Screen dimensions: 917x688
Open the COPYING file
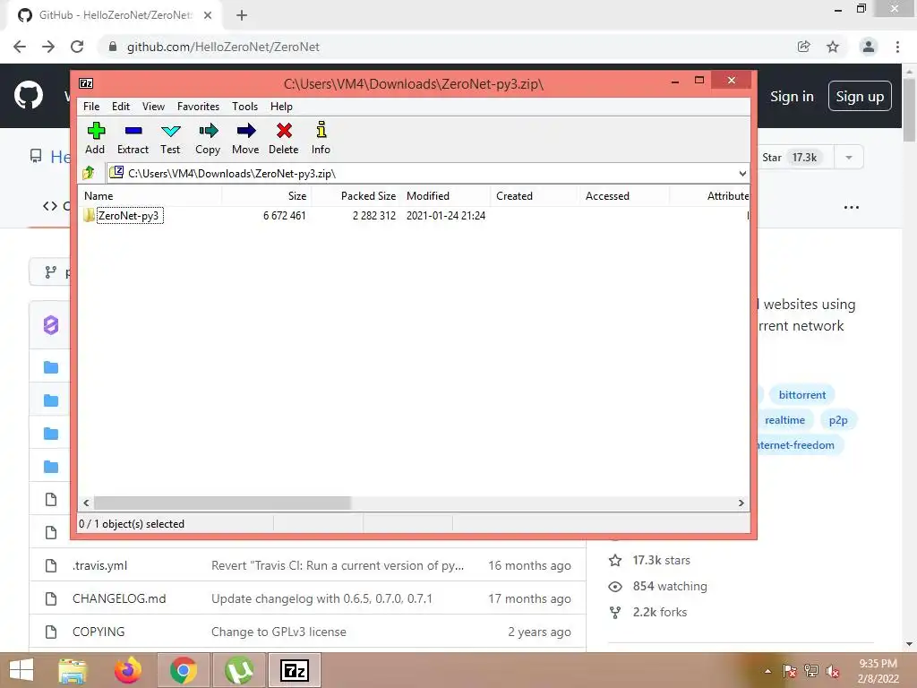[x=99, y=632]
